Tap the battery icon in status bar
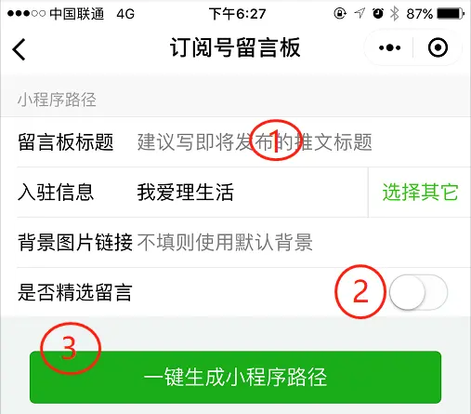471x414 pixels. 451,14
